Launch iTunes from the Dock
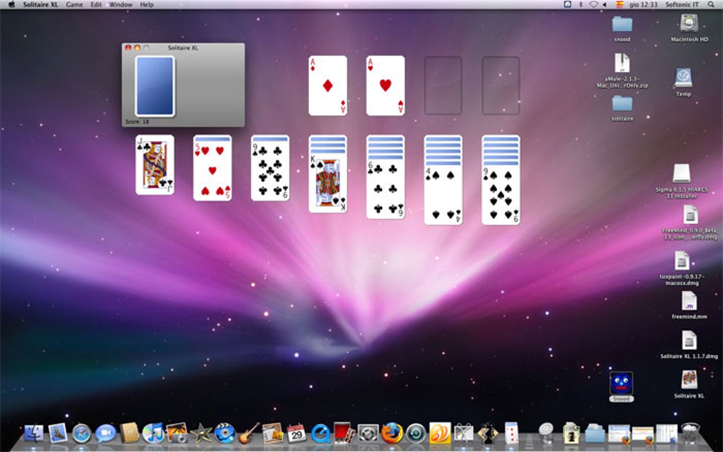Image resolution: width=723 pixels, height=452 pixels. [x=153, y=434]
